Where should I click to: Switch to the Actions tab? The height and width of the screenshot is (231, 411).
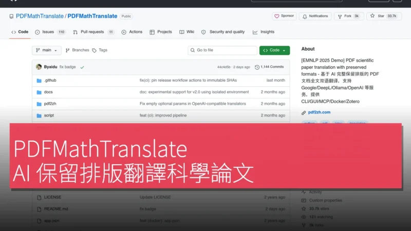[132, 32]
